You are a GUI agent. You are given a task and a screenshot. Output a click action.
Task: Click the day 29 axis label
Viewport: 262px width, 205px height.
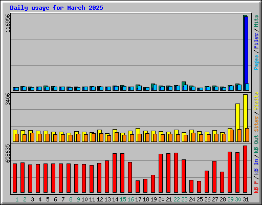coord(230,199)
